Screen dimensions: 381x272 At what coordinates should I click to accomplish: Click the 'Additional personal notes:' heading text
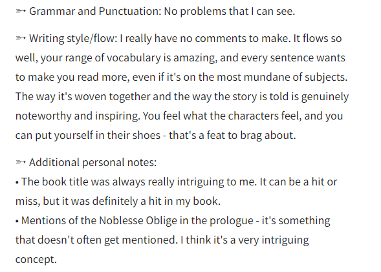(x=93, y=162)
